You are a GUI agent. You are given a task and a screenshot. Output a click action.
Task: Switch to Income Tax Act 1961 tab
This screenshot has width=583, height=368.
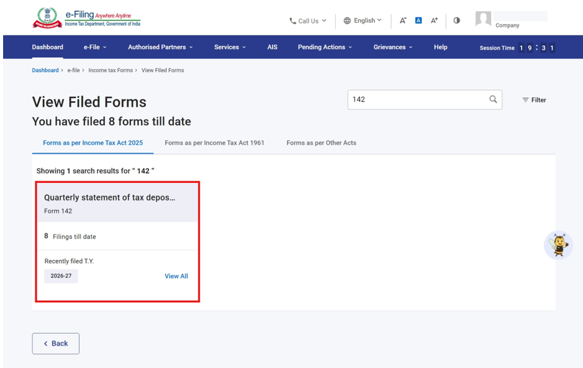tap(215, 143)
